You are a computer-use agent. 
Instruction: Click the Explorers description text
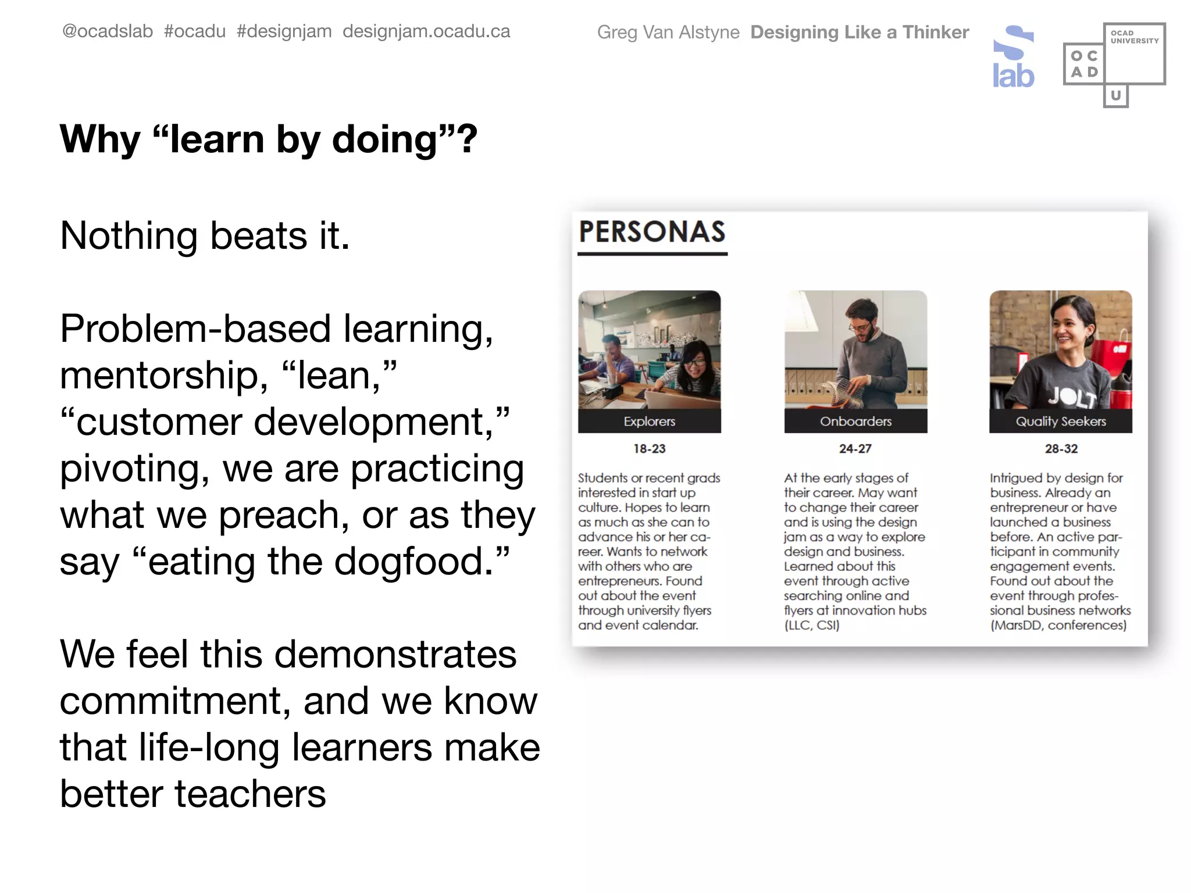pyautogui.click(x=649, y=551)
